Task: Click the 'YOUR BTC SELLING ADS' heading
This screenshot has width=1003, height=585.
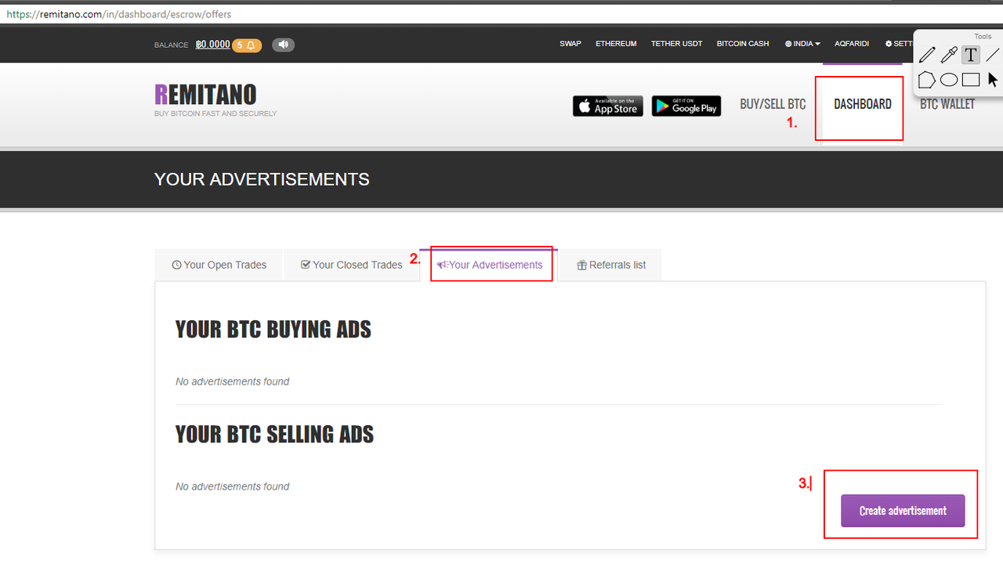Action: (x=274, y=434)
